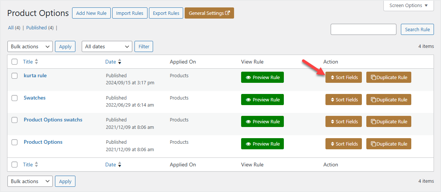This screenshot has height=192, width=441.
Task: Open the top Bulk actions dropdown
Action: pyautogui.click(x=30, y=47)
